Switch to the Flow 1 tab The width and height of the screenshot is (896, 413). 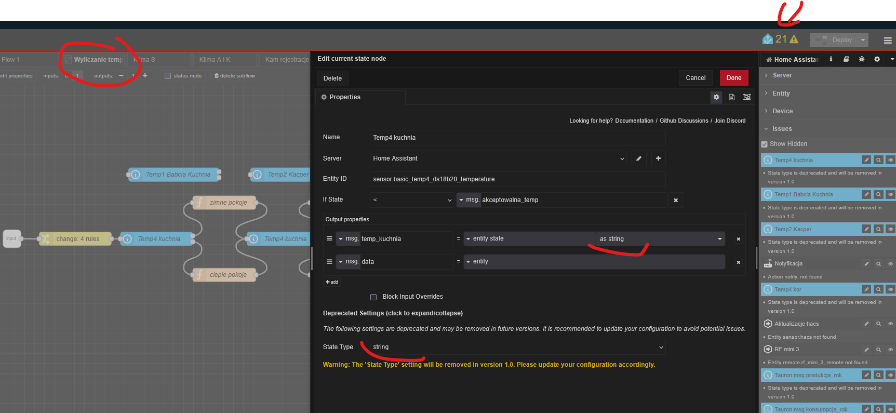(x=11, y=60)
